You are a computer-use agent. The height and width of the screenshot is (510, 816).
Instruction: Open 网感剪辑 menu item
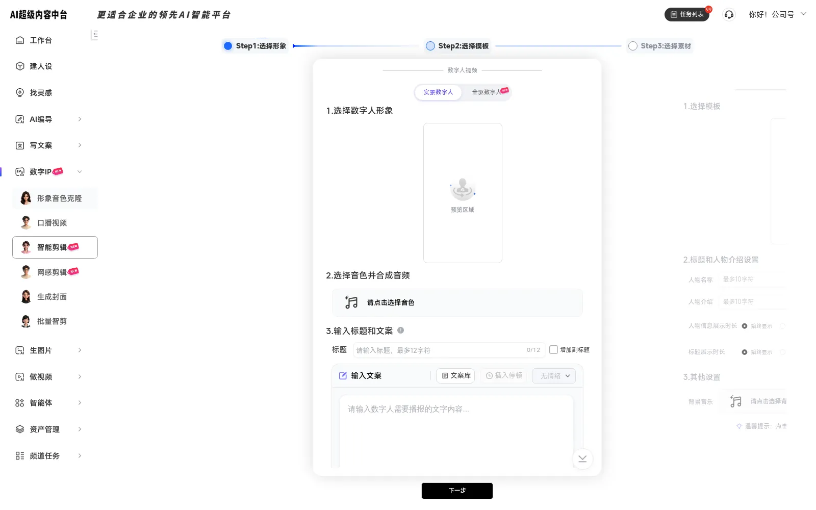[55, 272]
